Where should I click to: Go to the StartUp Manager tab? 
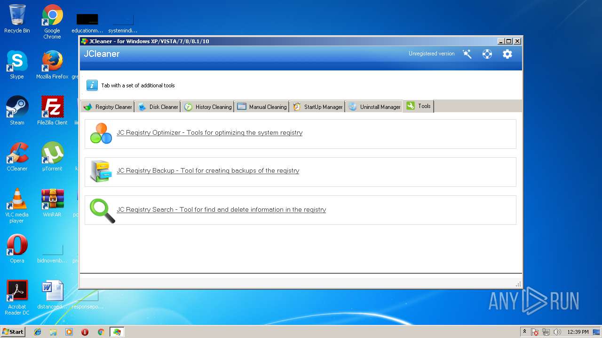tap(317, 107)
